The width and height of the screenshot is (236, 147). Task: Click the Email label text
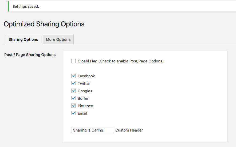point(82,113)
